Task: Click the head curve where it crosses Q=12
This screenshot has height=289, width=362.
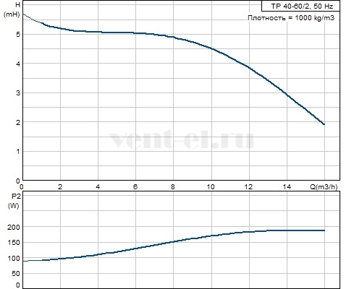Action: (x=249, y=68)
